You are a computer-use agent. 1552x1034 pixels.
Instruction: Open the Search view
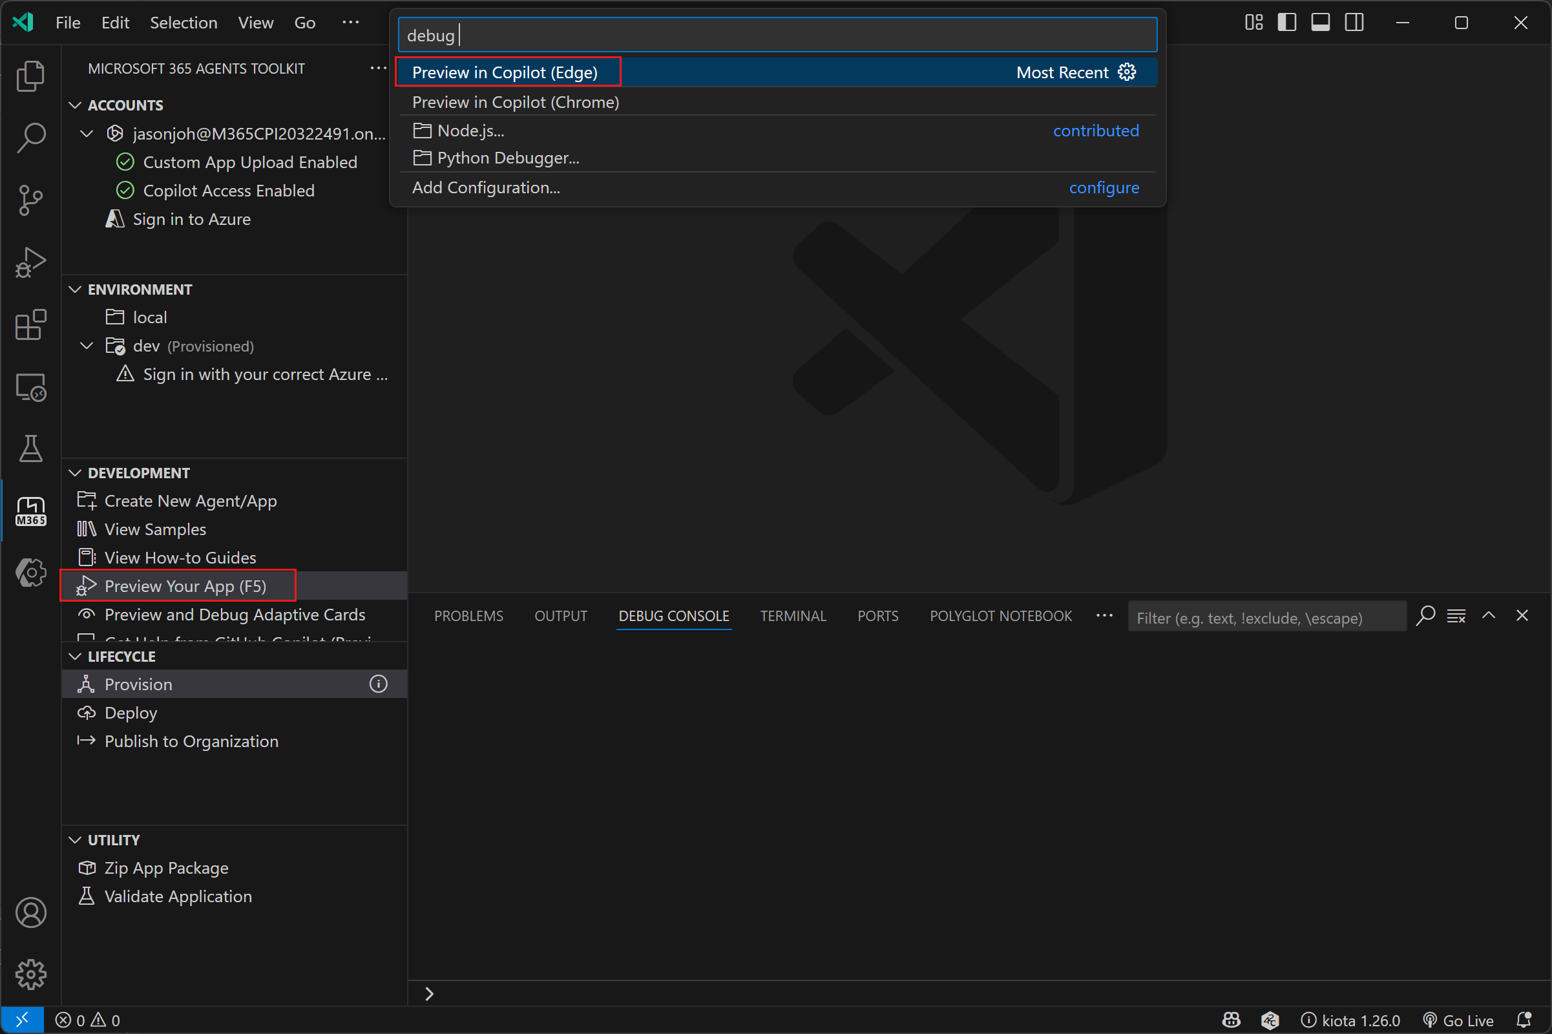click(x=30, y=138)
